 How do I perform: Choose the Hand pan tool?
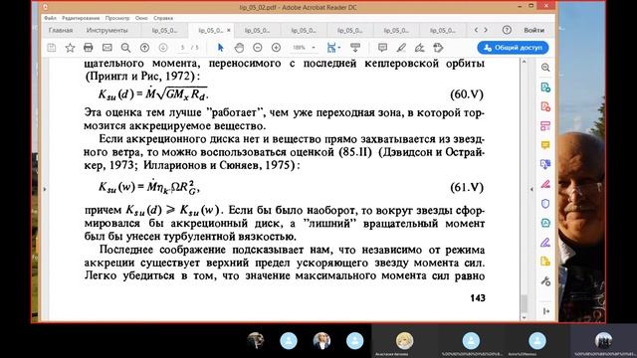[239, 48]
